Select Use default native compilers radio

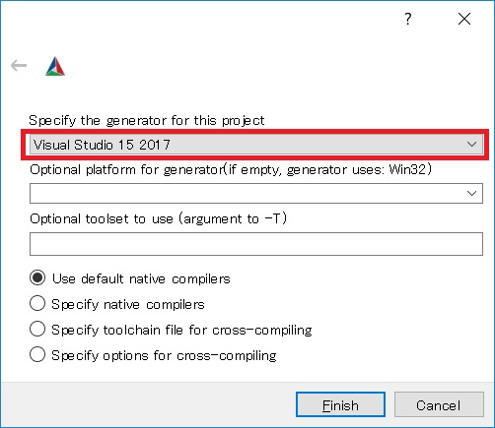pyautogui.click(x=37, y=277)
